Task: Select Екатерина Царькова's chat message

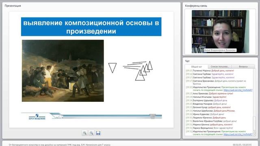Action: pyautogui.click(x=206, y=101)
